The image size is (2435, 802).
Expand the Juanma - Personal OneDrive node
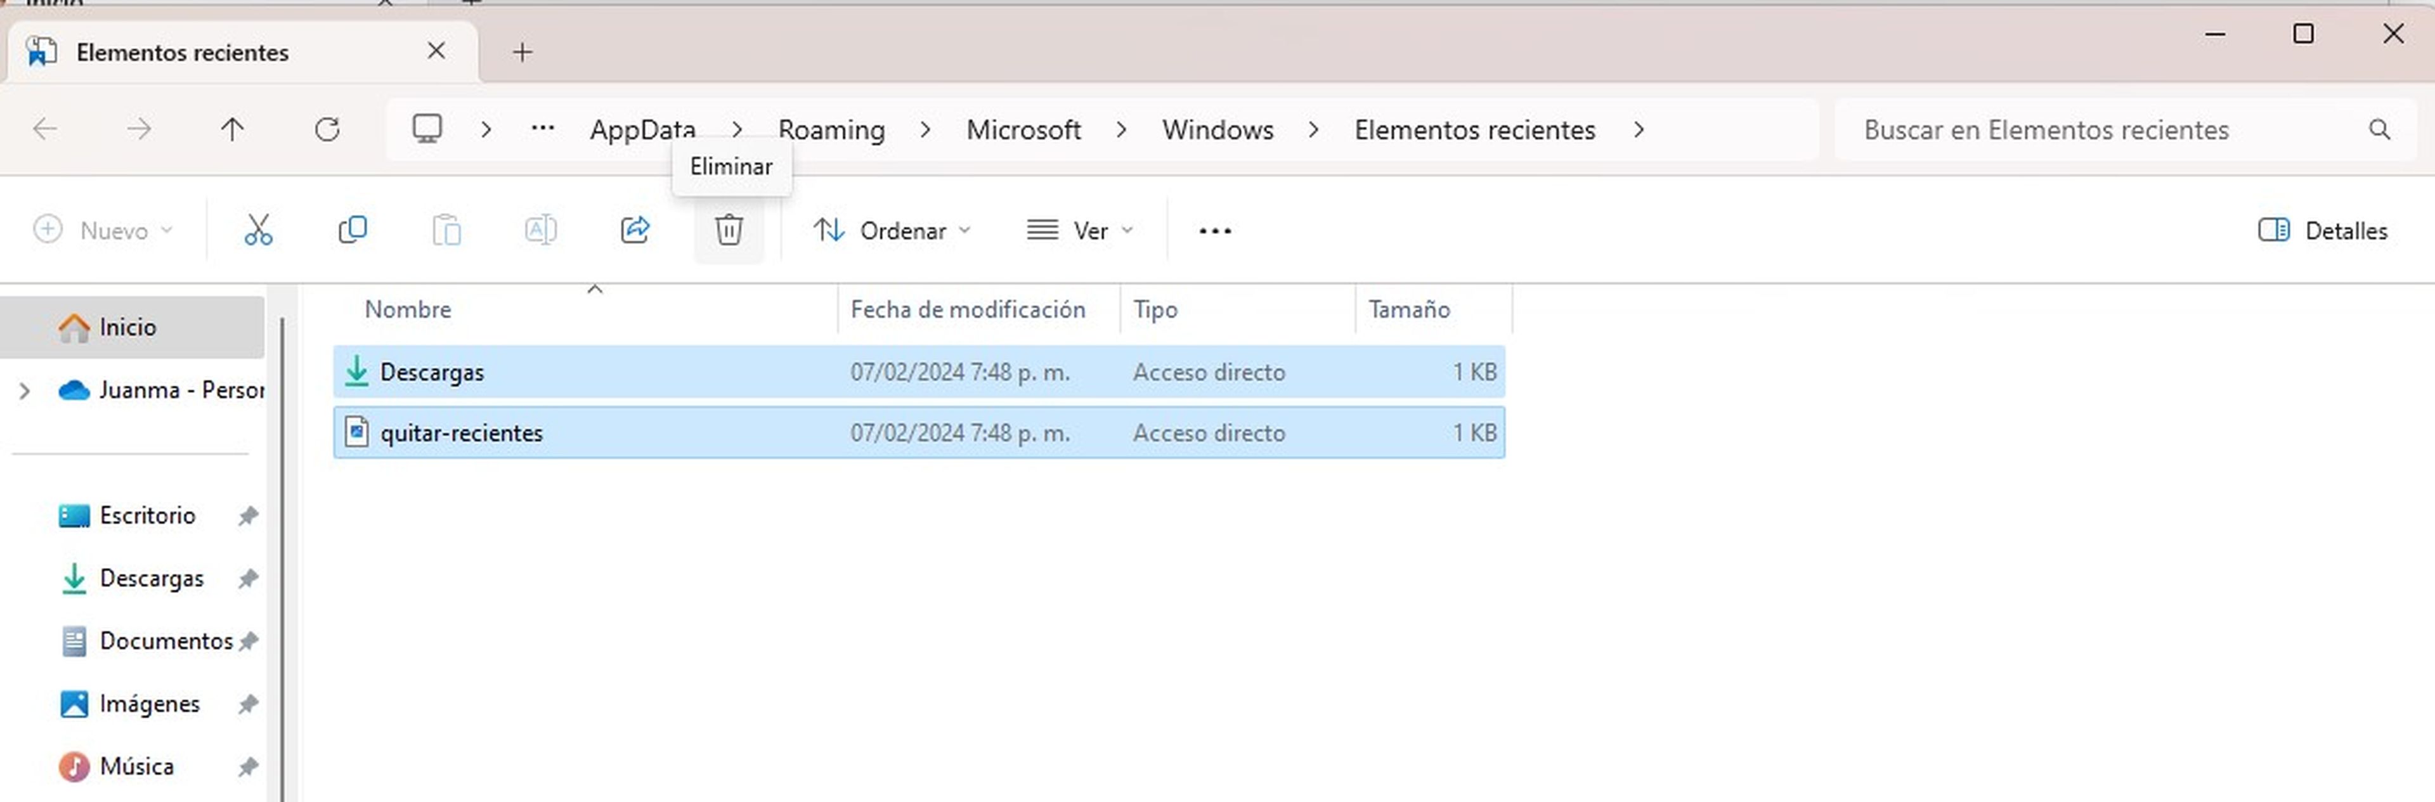[25, 390]
